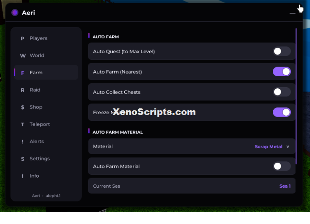Click the chevron arrow next to Scrap Metal
Screen dimensions: 310x224
[288, 147]
